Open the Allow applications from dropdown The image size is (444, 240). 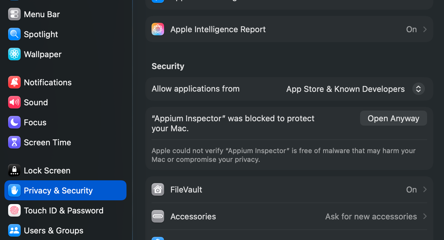tap(418, 89)
